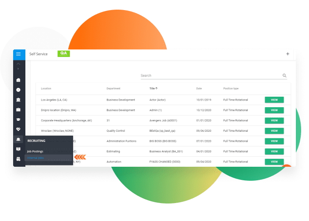309x221 pixels.
Task: Click into the Search field
Action: click(x=210, y=76)
